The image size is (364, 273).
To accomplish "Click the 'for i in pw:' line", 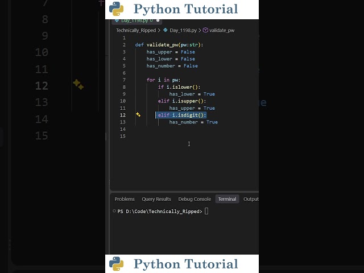I will click(163, 80).
